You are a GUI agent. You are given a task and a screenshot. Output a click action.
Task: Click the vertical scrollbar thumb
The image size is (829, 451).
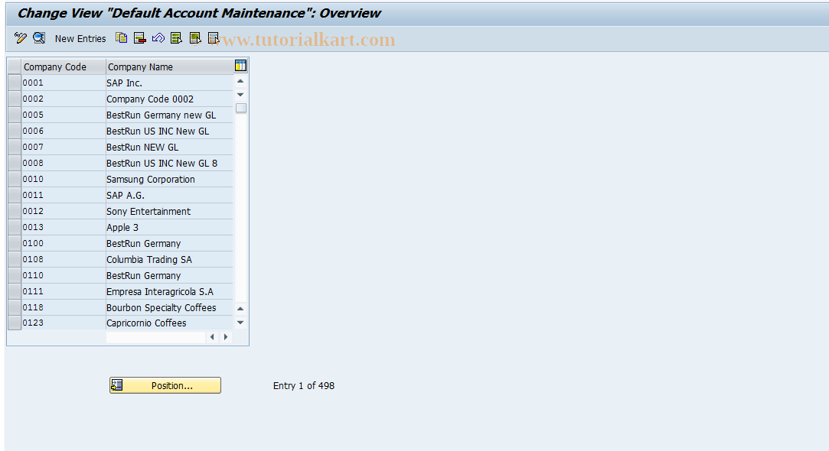coord(241,108)
